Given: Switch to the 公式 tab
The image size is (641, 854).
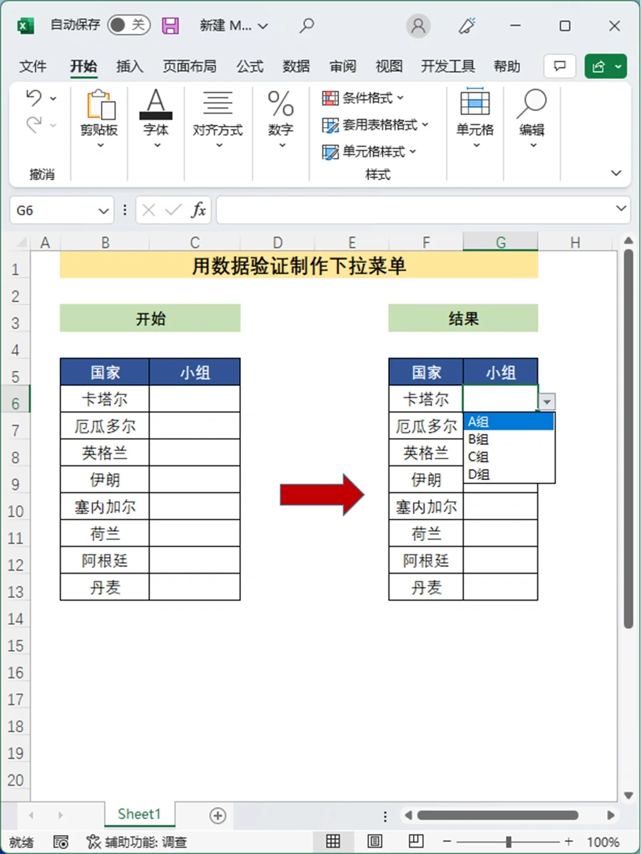Looking at the screenshot, I should (x=250, y=66).
